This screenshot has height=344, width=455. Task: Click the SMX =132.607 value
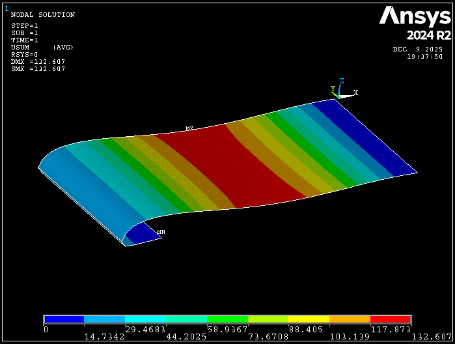(38, 69)
